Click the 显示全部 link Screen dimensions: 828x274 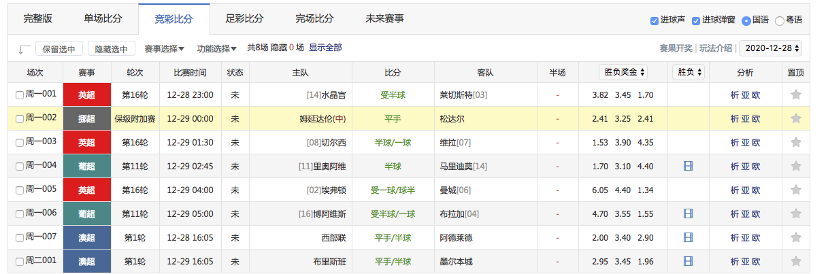(x=325, y=48)
